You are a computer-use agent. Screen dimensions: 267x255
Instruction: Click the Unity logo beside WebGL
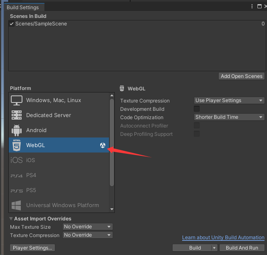click(x=103, y=145)
